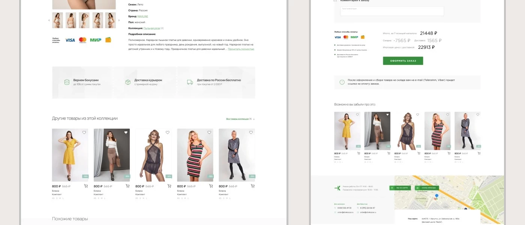
Task: Click the green dragonfly logo in footer
Action: 337,188
